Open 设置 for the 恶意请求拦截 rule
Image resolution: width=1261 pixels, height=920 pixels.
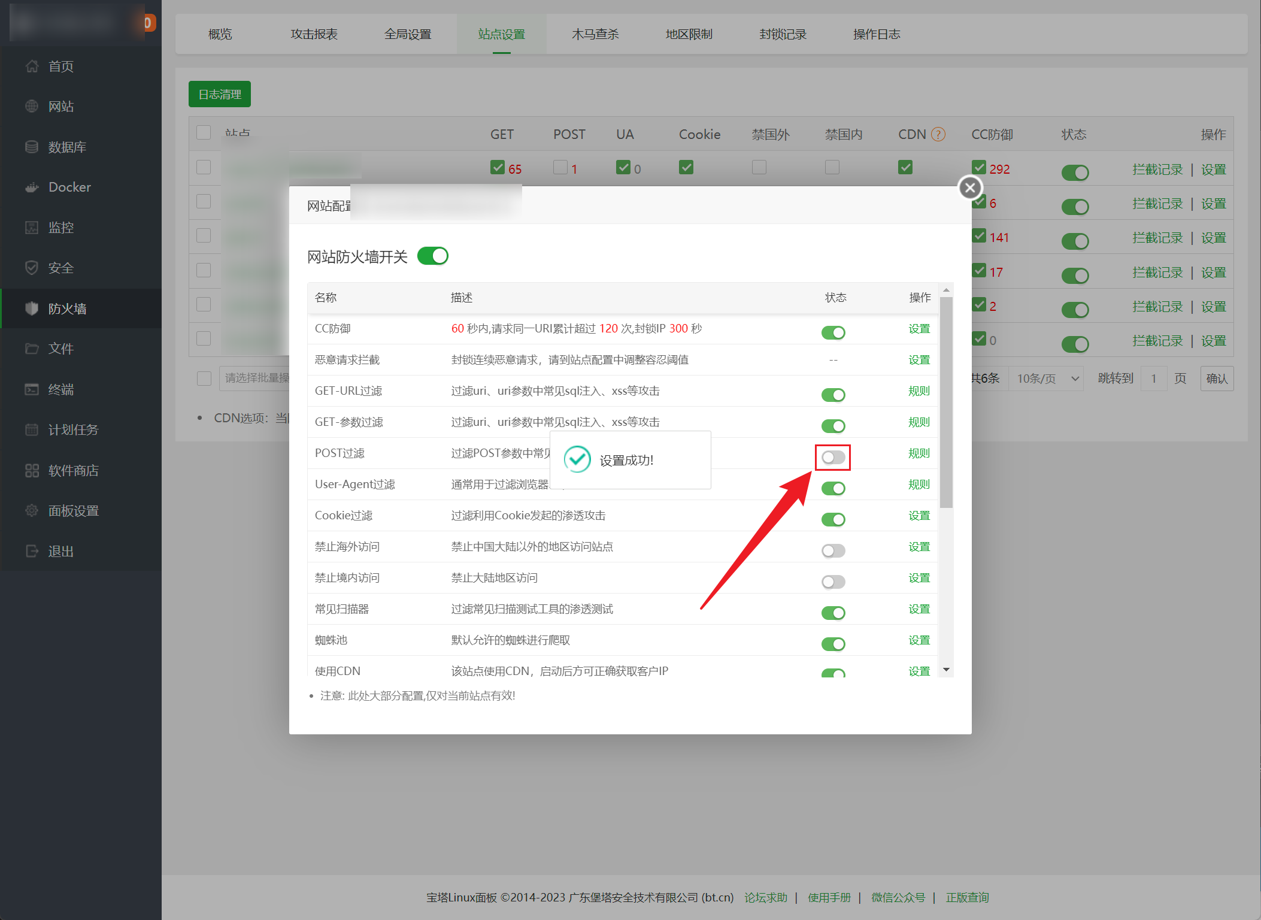pyautogui.click(x=919, y=360)
